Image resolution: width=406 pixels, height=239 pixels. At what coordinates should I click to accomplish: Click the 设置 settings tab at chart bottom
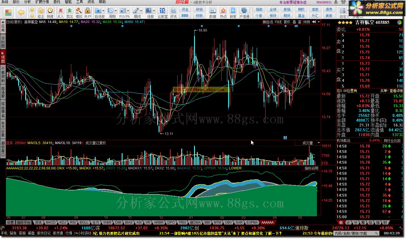10,223
